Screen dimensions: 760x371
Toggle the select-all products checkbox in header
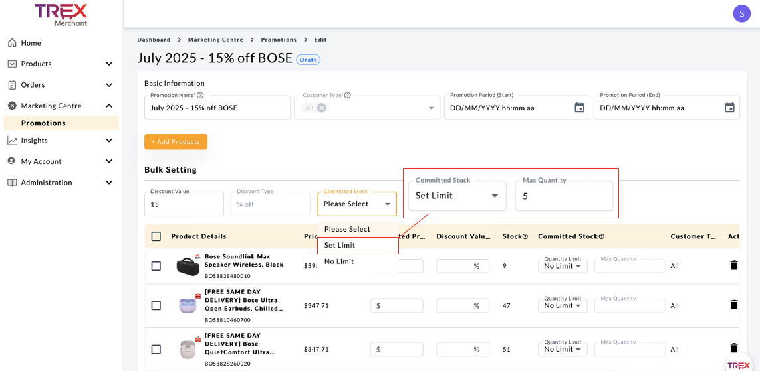156,236
